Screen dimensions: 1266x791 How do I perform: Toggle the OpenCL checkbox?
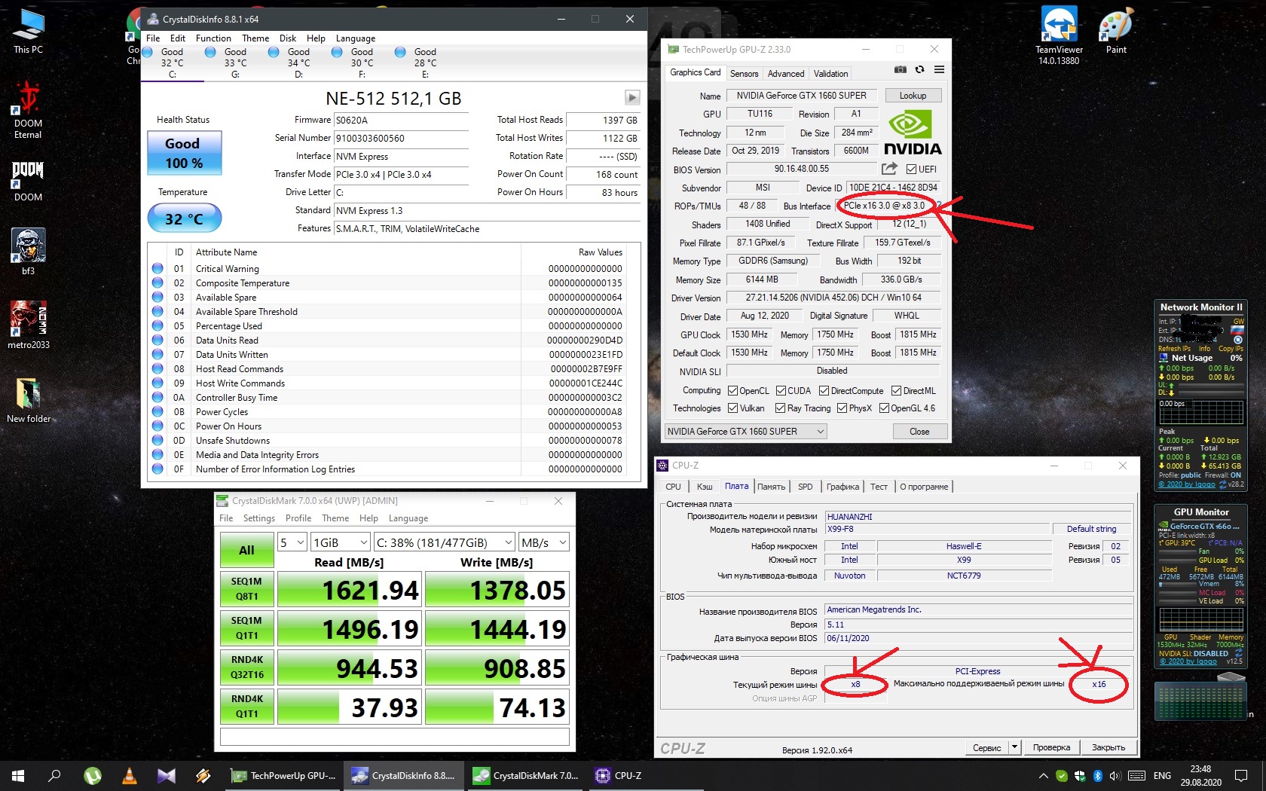pos(732,390)
